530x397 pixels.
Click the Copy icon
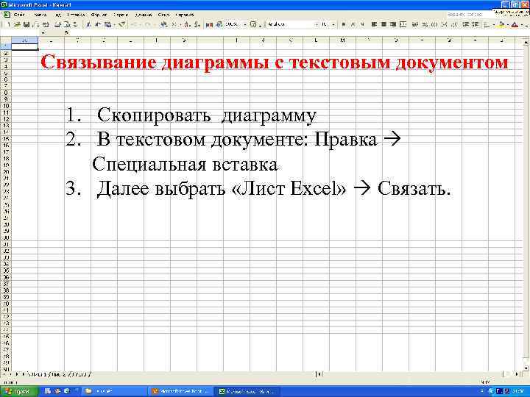click(98, 24)
